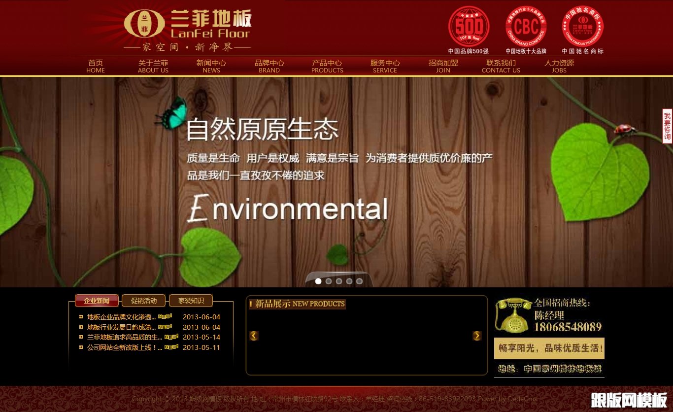Image resolution: width=673 pixels, height=412 pixels.
Task: Select the fifth banner slide dot
Action: click(x=360, y=281)
